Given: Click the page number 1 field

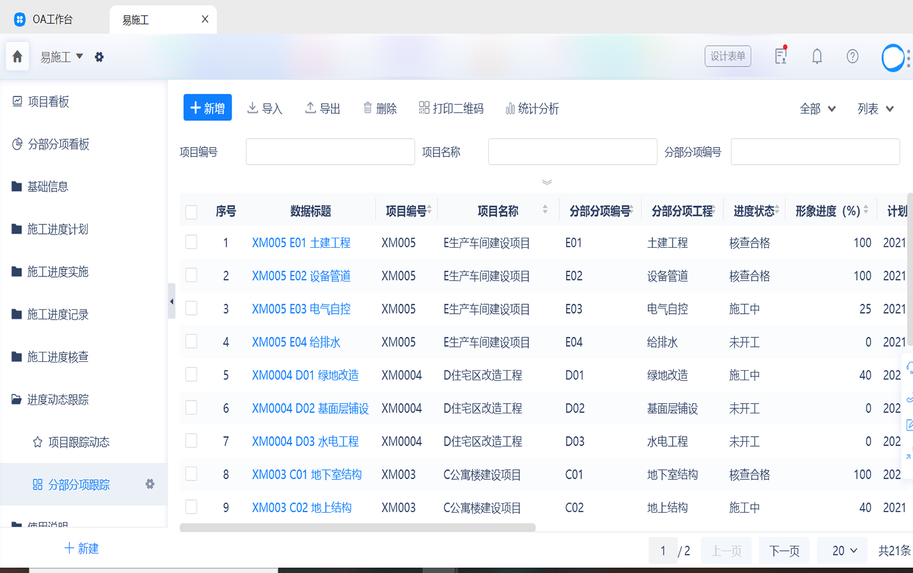Looking at the screenshot, I should tap(663, 551).
